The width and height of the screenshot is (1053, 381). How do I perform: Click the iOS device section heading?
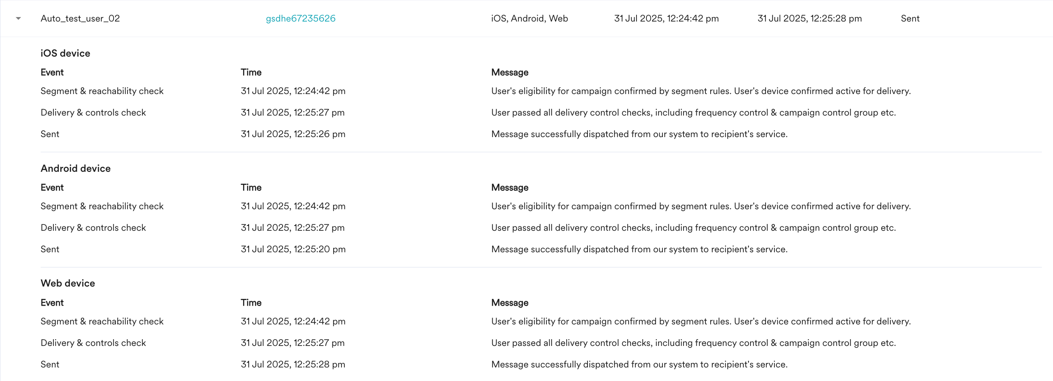click(65, 53)
